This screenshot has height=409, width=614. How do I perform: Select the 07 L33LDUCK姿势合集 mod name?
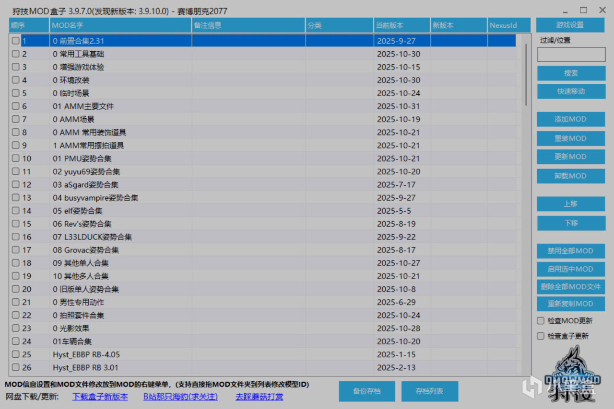point(92,237)
